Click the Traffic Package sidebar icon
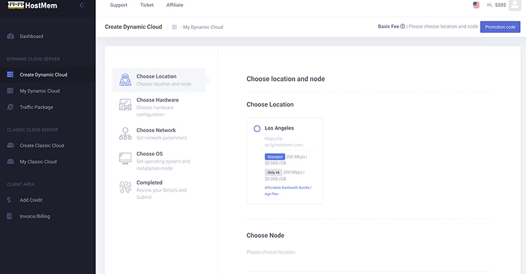 pos(10,107)
